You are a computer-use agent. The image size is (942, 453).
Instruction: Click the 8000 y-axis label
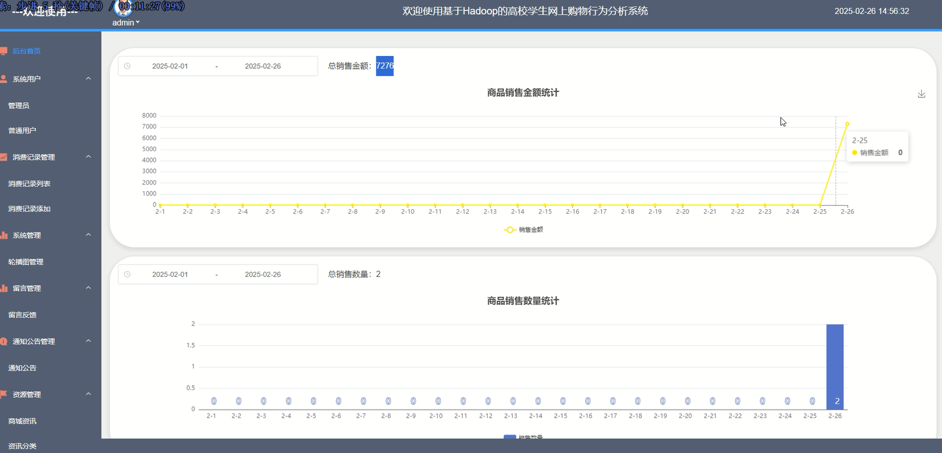(149, 116)
